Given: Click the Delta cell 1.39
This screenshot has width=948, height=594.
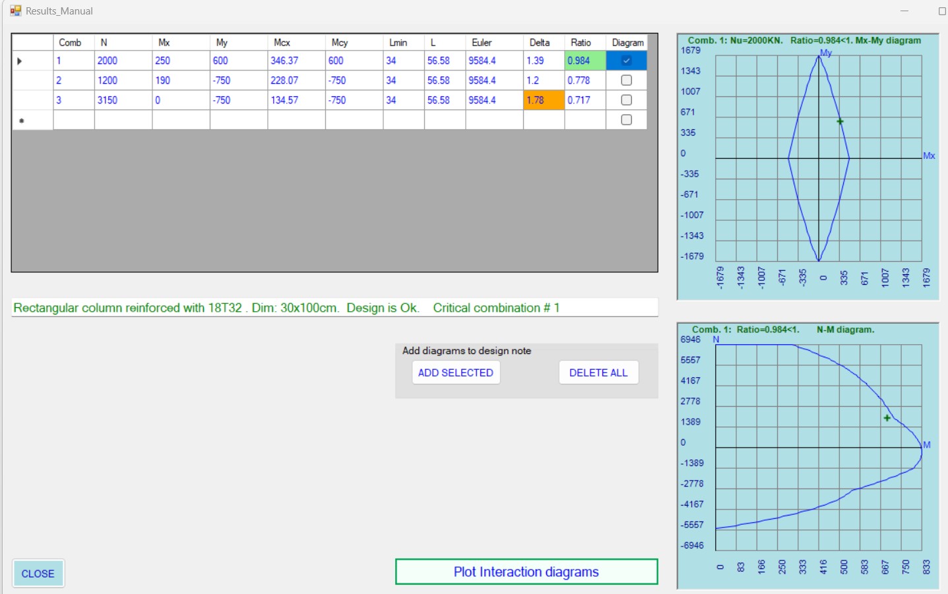Looking at the screenshot, I should point(544,61).
